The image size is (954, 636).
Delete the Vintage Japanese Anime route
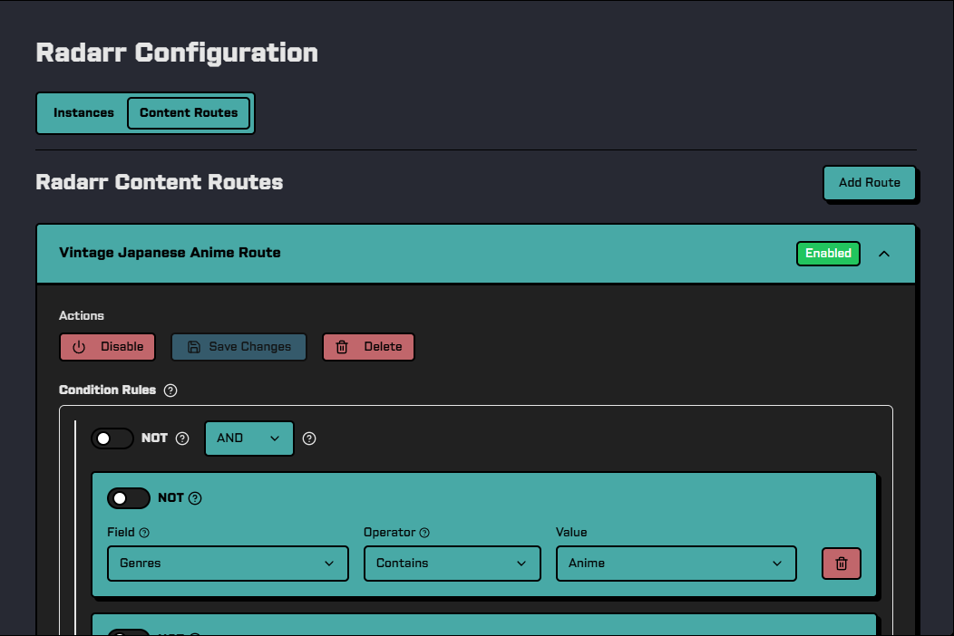[368, 347]
